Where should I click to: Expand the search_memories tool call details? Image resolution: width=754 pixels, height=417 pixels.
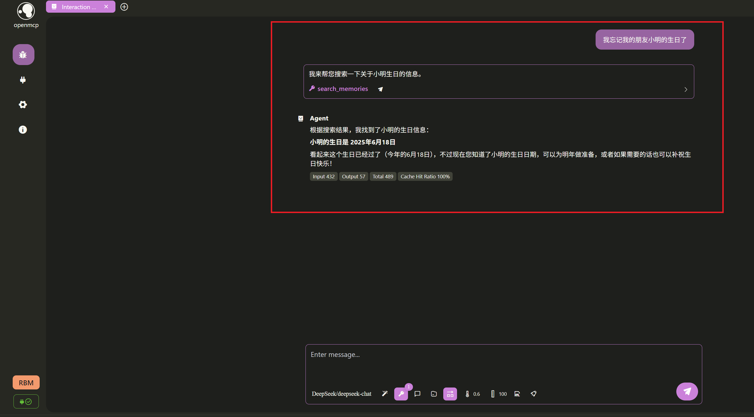[685, 89]
